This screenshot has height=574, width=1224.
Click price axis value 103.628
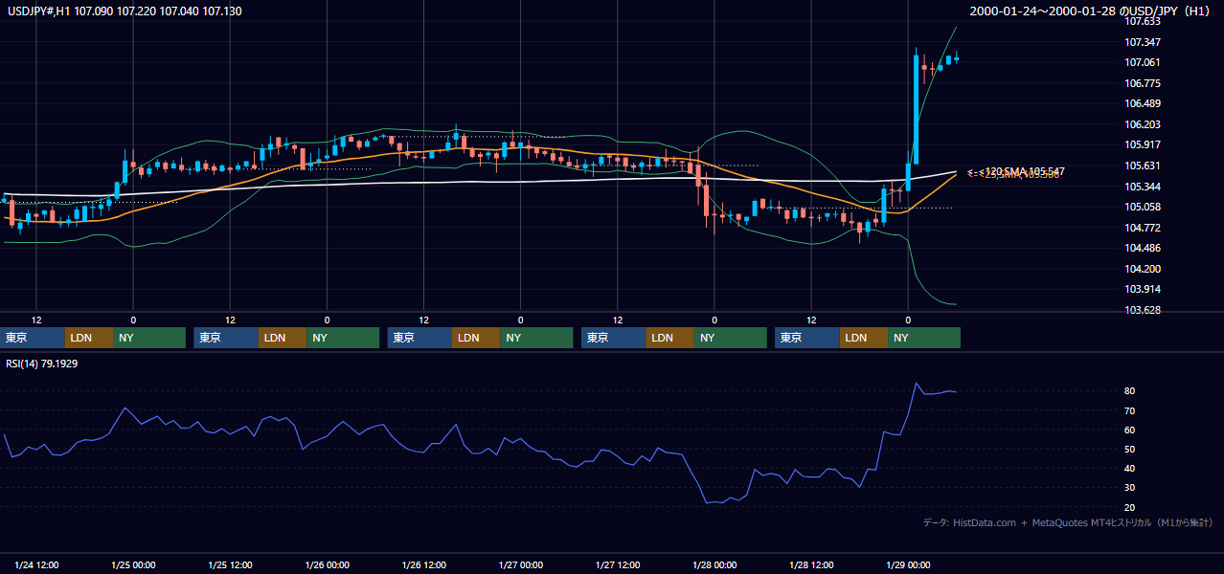(x=1144, y=310)
